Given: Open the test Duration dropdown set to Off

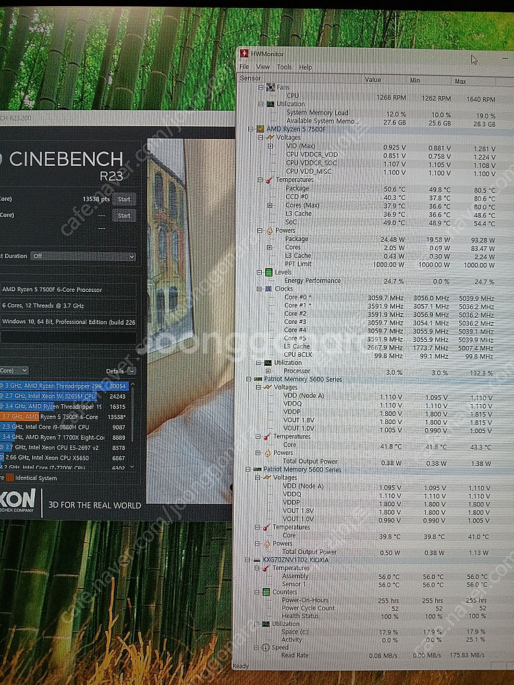Looking at the screenshot, I should pos(83,256).
